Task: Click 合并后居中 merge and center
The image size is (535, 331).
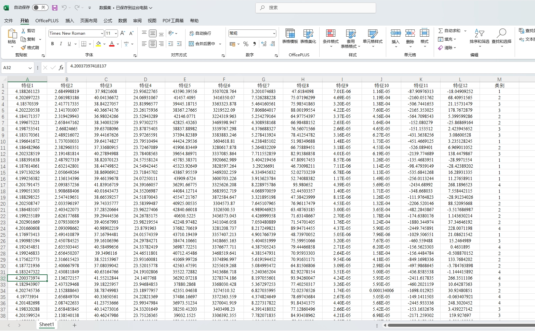Action: tap(202, 44)
